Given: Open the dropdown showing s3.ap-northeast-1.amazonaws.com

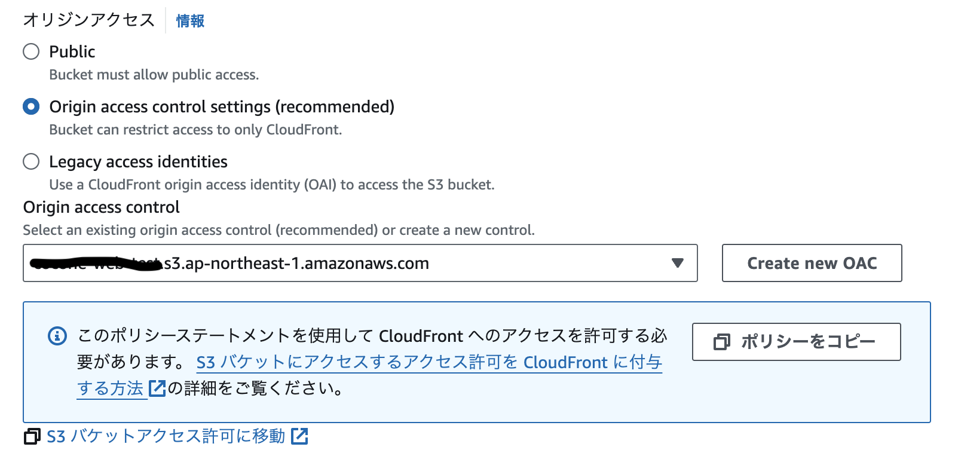Looking at the screenshot, I should click(x=677, y=263).
